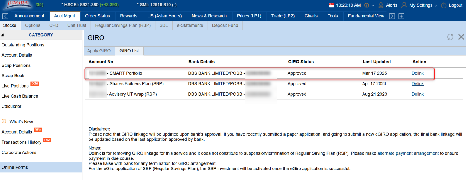Screen dimensions: 466x180
Task: Open the News & Research tab
Action: tap(209, 16)
